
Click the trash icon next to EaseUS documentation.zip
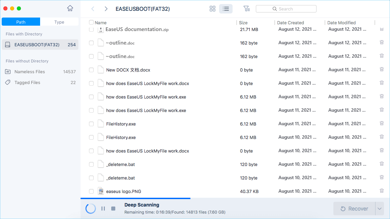point(381,29)
